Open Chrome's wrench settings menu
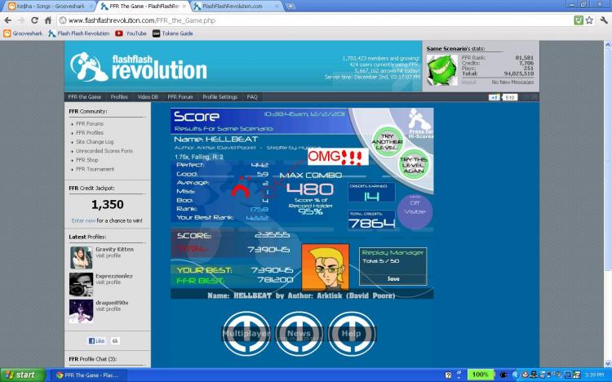 pos(602,20)
